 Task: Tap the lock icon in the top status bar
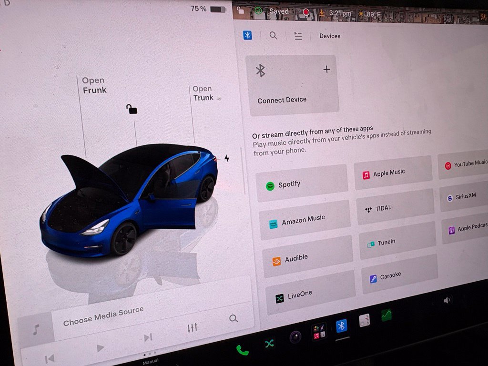point(240,10)
